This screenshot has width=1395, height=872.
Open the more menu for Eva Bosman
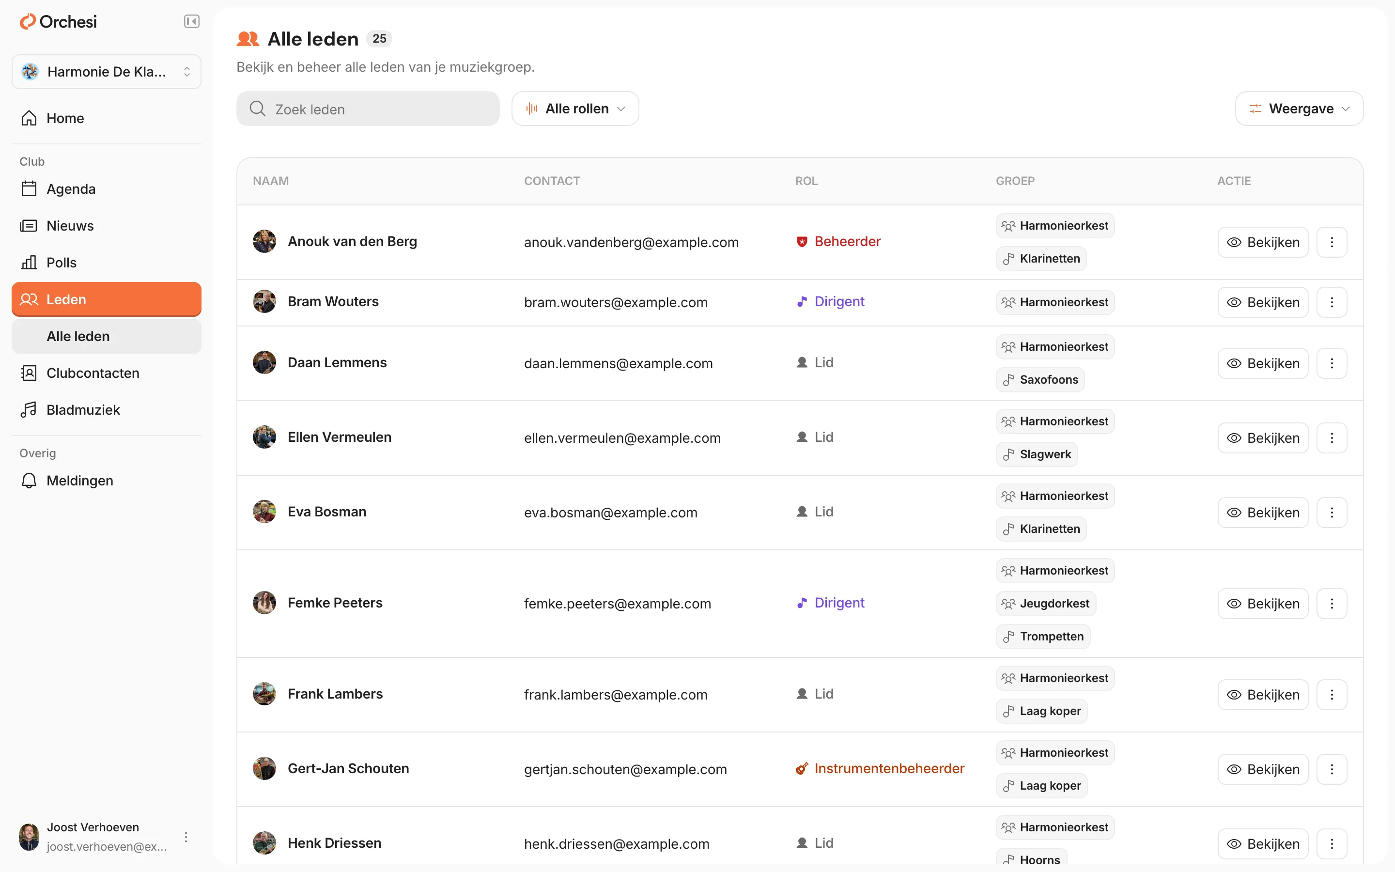click(1332, 512)
